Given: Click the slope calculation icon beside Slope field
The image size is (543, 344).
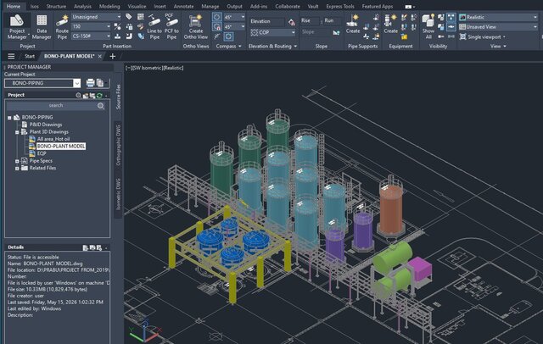Looking at the screenshot, I should 336,32.
